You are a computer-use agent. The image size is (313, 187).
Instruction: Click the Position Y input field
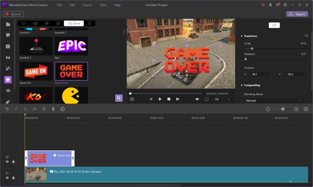pyautogui.click(x=295, y=74)
